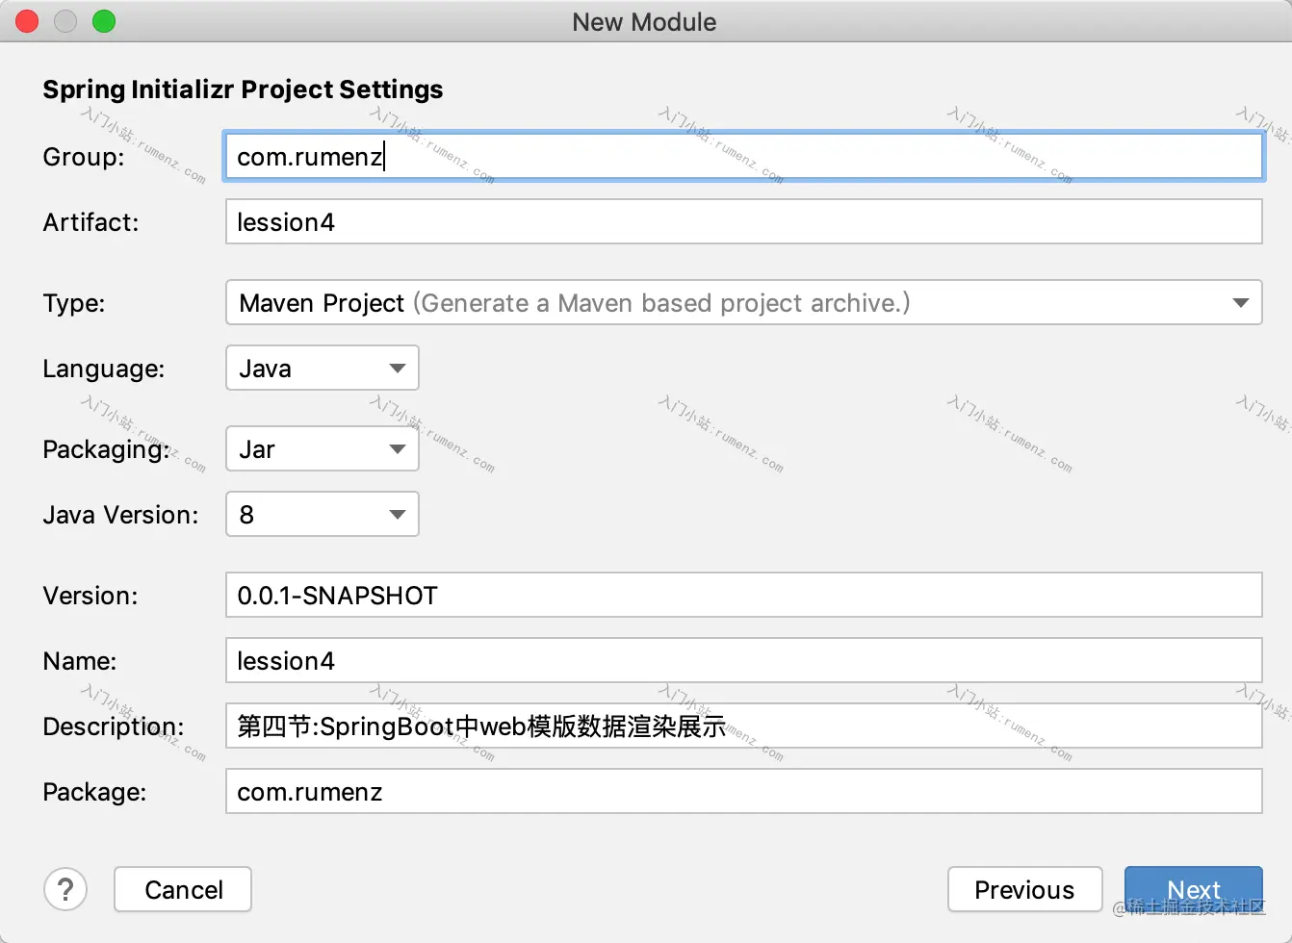Open the Java Version dropdown
Viewport: 1292px width, 943px height.
click(x=322, y=514)
